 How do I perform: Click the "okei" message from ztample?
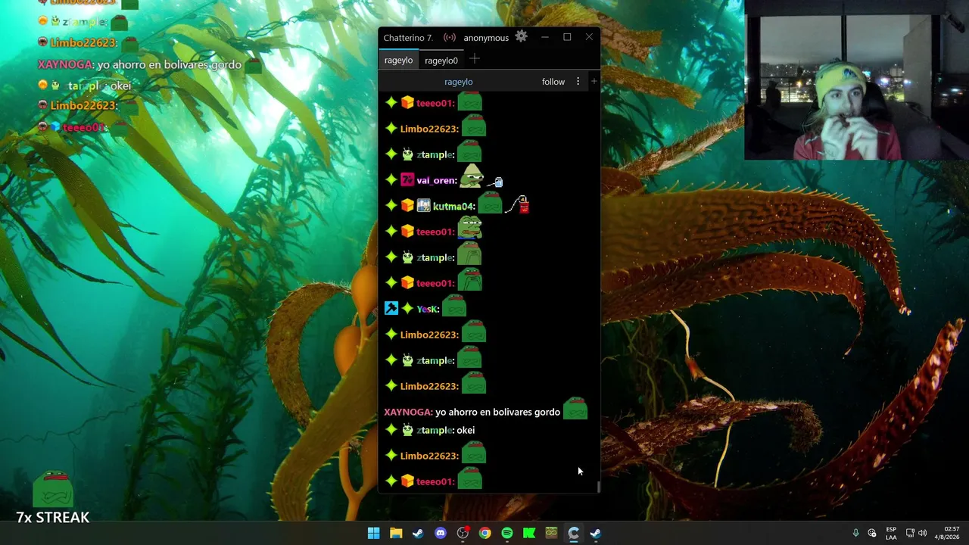pyautogui.click(x=466, y=430)
